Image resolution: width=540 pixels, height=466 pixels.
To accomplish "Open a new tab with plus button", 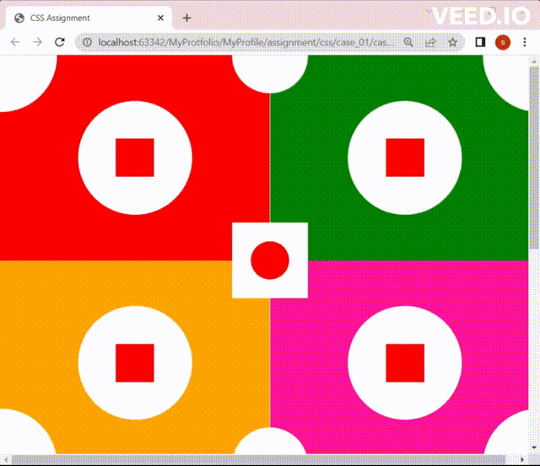I will coord(186,18).
